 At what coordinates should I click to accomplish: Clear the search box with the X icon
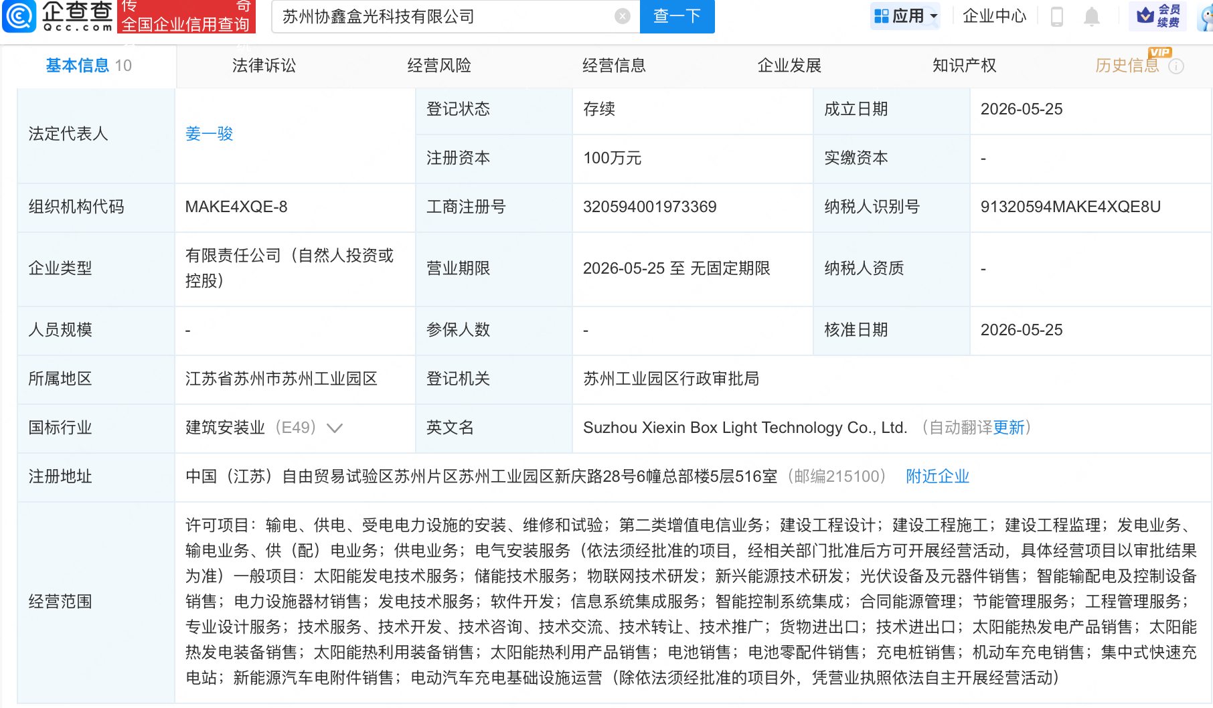click(x=623, y=16)
